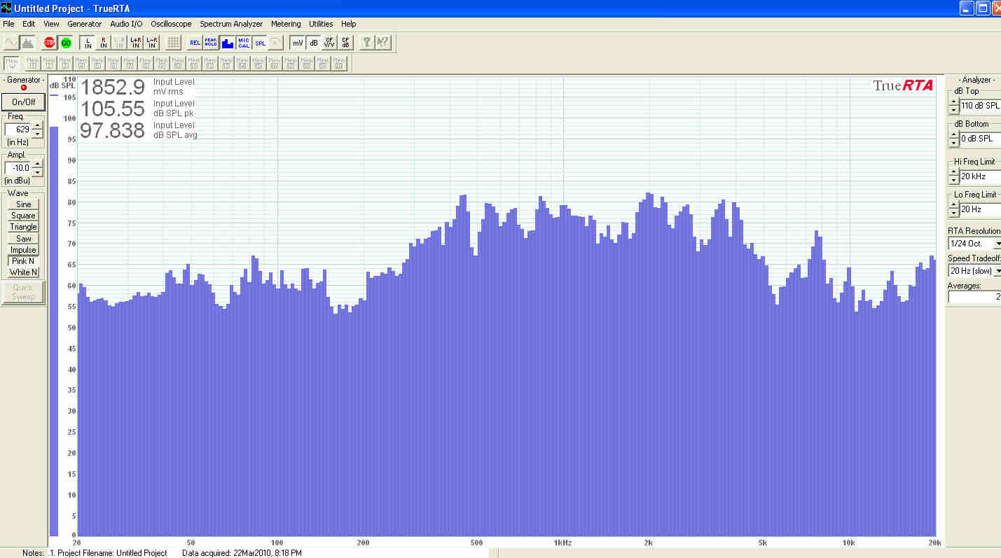The image size is (1001, 558).
Task: Increase Ampl with its up arrow
Action: tap(38, 164)
